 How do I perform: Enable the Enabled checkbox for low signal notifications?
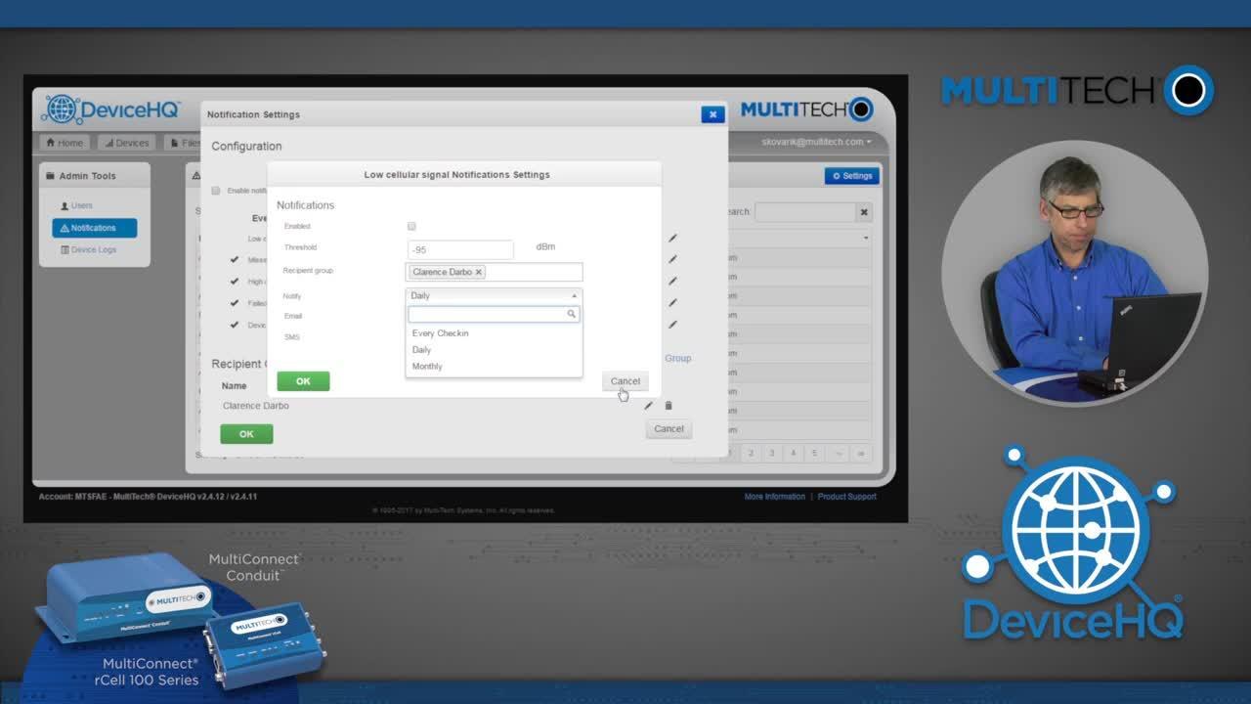click(411, 226)
